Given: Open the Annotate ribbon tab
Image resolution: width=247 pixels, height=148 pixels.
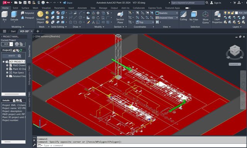Looking at the screenshot, I should (x=82, y=8).
